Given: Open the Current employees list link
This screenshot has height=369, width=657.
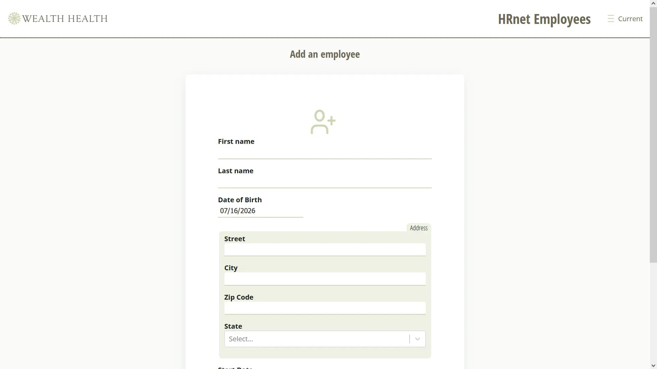Looking at the screenshot, I should point(625,19).
